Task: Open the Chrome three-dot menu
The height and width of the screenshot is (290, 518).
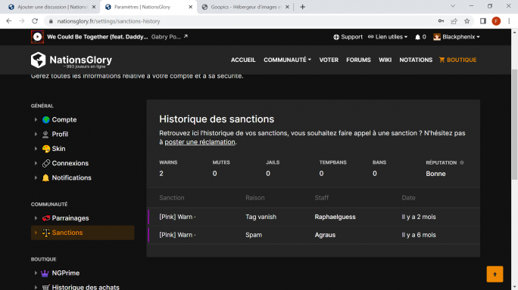Action: coord(509,21)
